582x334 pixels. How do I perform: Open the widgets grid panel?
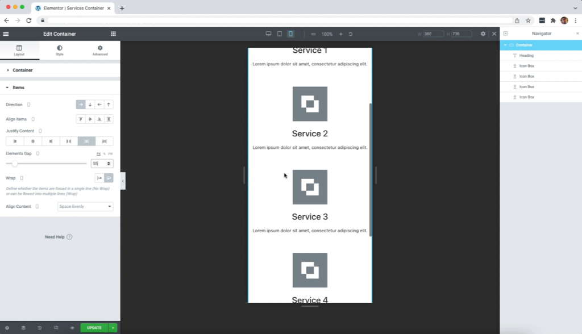click(x=113, y=34)
